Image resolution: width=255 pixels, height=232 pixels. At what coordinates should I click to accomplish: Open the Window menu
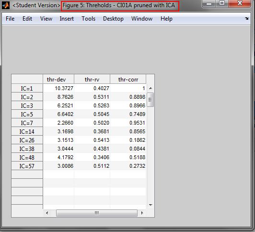(x=142, y=19)
